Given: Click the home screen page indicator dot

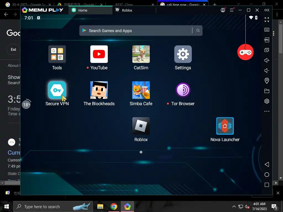Looking at the screenshot, I should click(x=141, y=152).
